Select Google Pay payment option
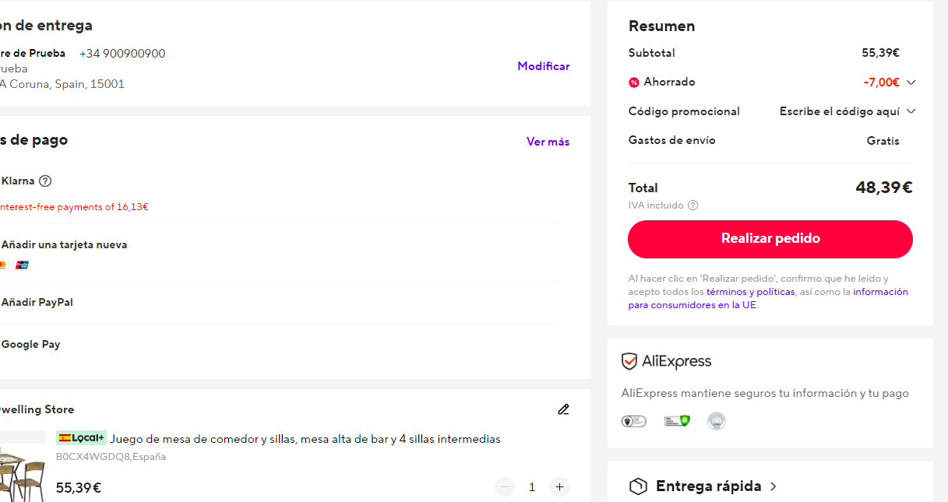 click(31, 344)
